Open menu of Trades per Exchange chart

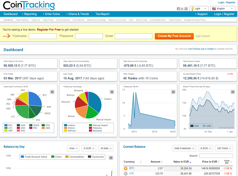(112, 92)
